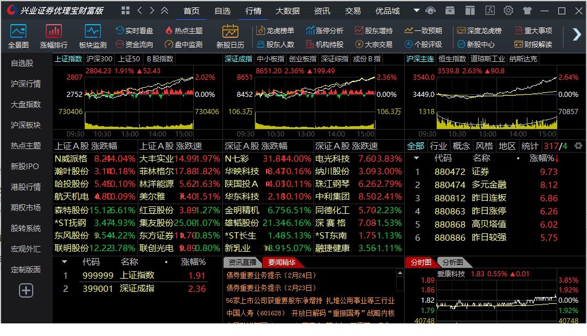Image resolution: width=587 pixels, height=336 pixels.
Task: Show more toolbar items with right chevron
Action: [x=577, y=35]
